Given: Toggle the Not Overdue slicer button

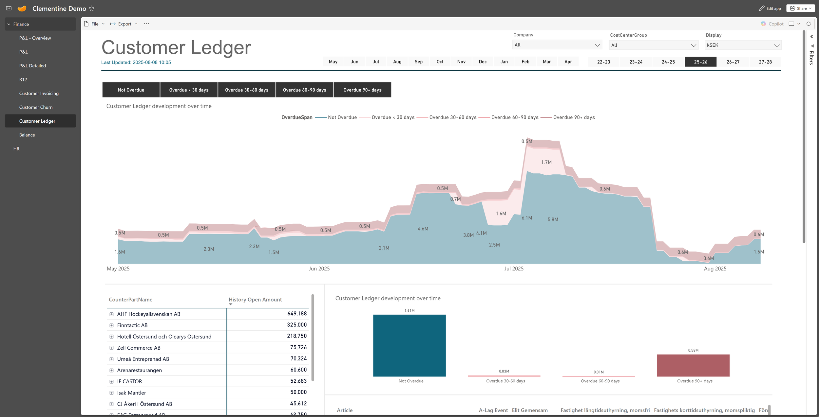Looking at the screenshot, I should point(131,90).
